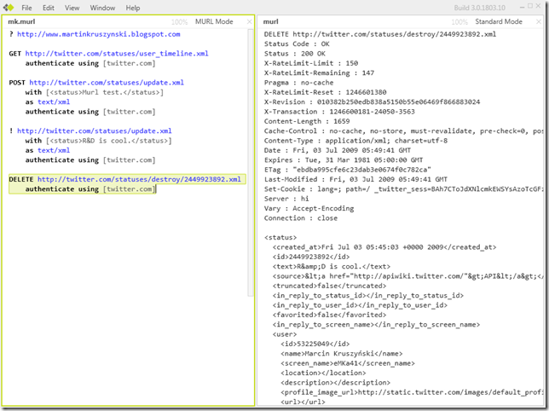Click the 'X-RateLimit-Reset : 1246601380' line
Screen dimensions: 549x411
326,92
